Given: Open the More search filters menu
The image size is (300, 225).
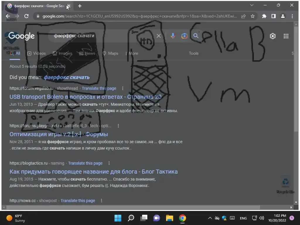Looking at the screenshot, I should pyautogui.click(x=132, y=53).
